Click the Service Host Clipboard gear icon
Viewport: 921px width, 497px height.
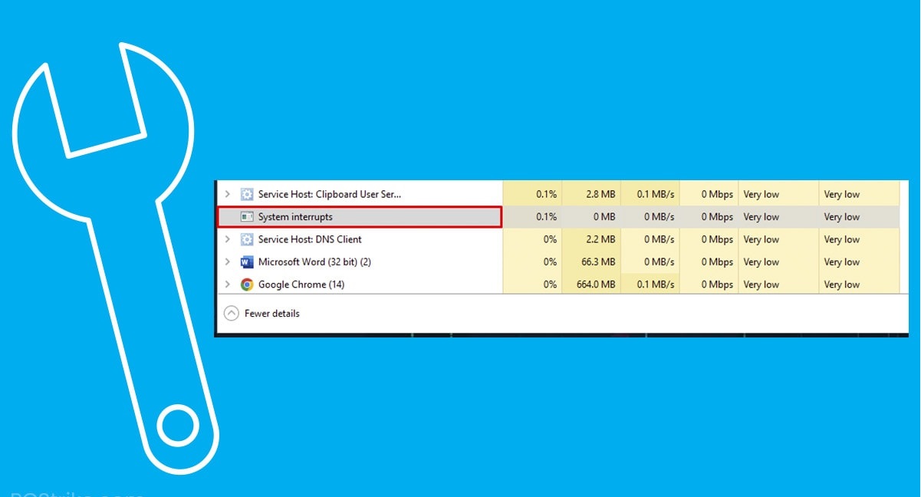tap(246, 194)
